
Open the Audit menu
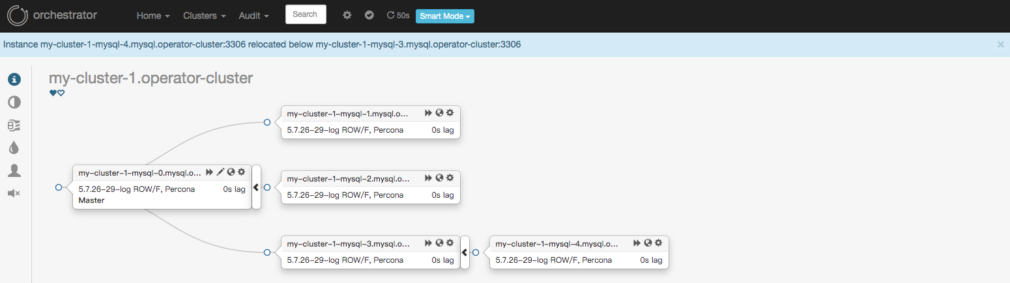[x=254, y=16]
